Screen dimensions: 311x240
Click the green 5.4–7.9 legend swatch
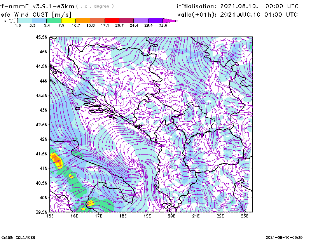coord(54,21)
